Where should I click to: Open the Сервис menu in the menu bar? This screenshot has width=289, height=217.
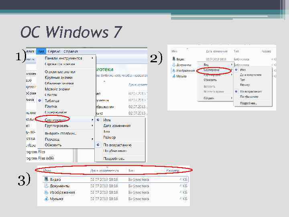coord(54,51)
